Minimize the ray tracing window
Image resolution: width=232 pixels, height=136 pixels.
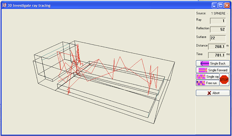[x=214, y=6]
